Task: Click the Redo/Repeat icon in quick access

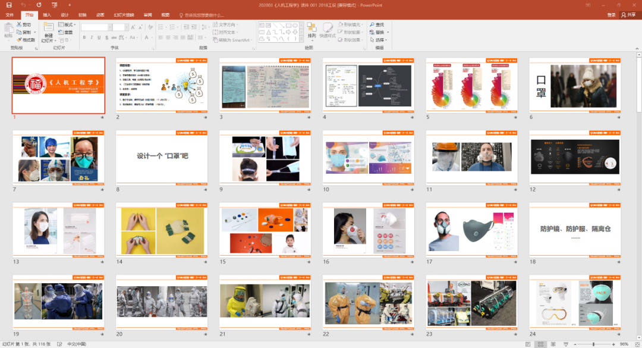Action: pyautogui.click(x=39, y=5)
